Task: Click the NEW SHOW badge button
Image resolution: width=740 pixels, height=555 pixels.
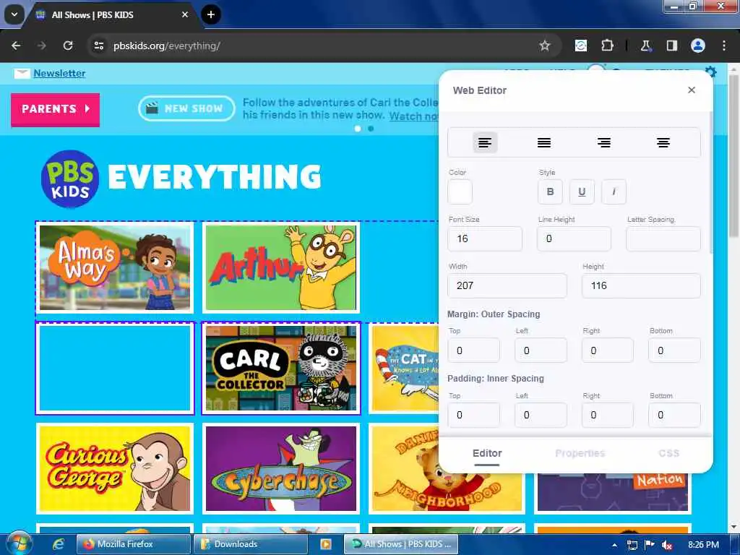Action: (x=186, y=108)
